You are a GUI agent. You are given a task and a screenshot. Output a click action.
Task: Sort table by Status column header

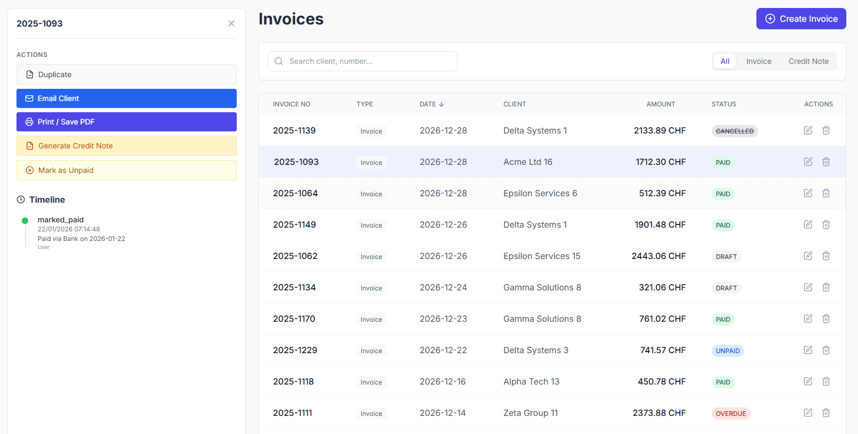pyautogui.click(x=724, y=104)
